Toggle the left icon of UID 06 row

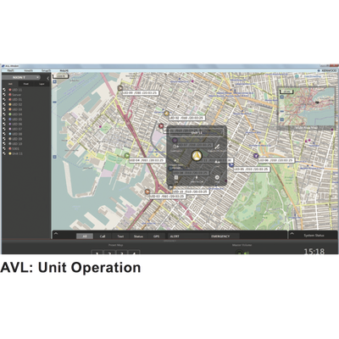click(x=4, y=124)
